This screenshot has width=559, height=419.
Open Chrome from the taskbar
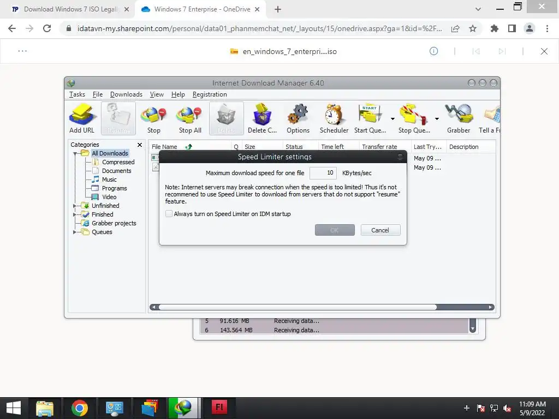pos(80,408)
